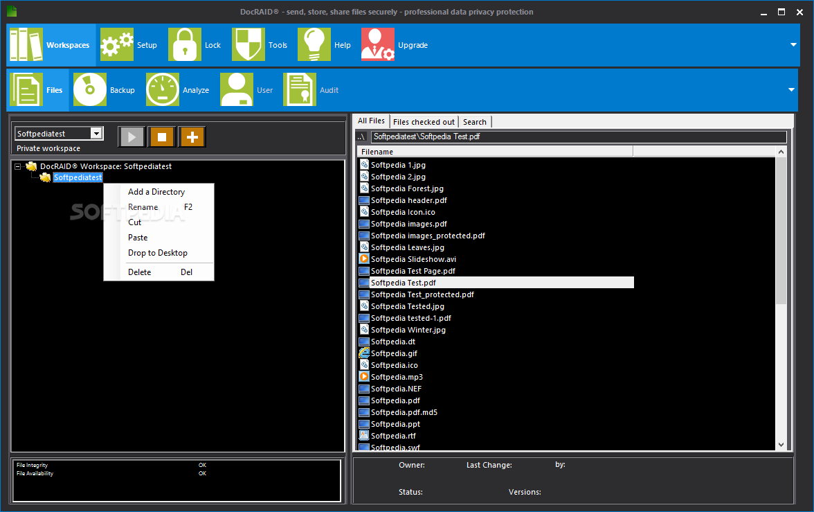Select the Files document icon
This screenshot has height=512, width=814.
(26, 89)
